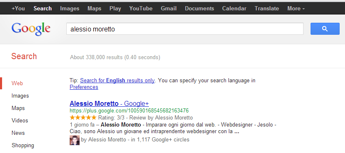Viewport: 345px width, 153px height.
Task: Expand the More dropdown in top bar
Action: tap(296, 9)
